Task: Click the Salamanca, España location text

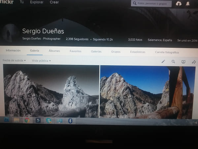Action: 160,40
